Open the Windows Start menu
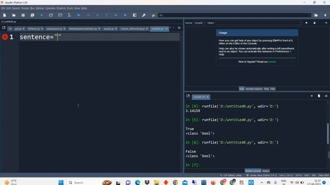Viewport: 330px width, 185px height. (x=61, y=182)
